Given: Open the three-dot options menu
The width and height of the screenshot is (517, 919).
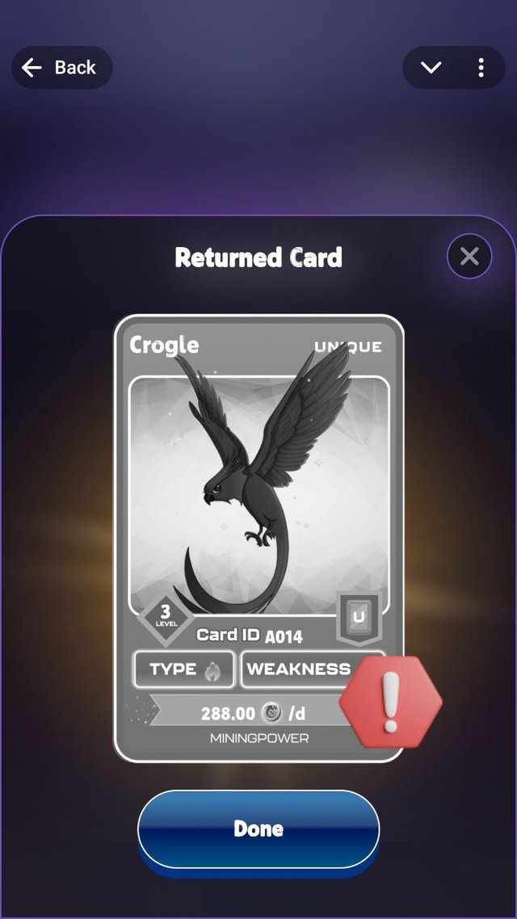Looking at the screenshot, I should pos(481,68).
